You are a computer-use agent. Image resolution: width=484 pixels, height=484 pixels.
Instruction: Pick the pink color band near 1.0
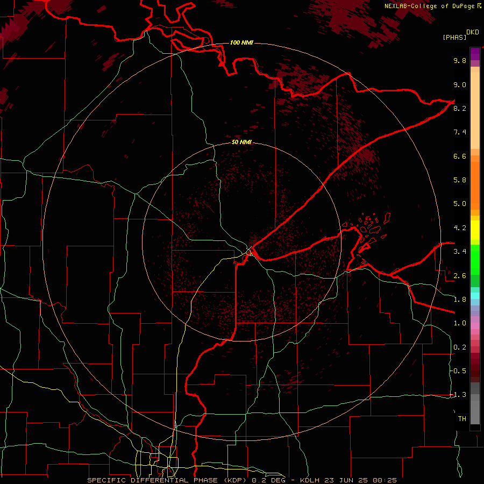pos(475,326)
